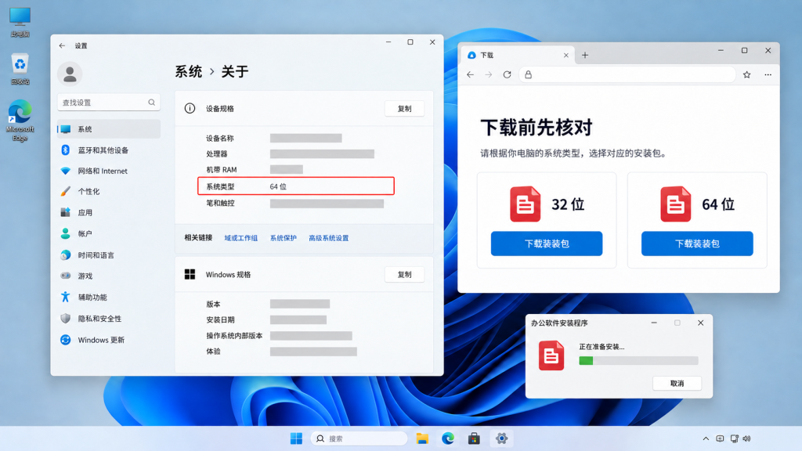
Task: Open the 高级系统设置 link
Action: (x=328, y=238)
